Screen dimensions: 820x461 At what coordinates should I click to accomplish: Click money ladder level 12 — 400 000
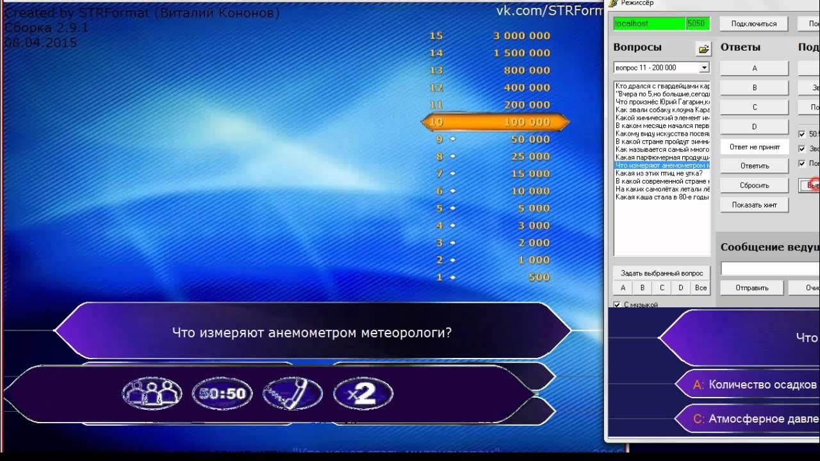[490, 88]
